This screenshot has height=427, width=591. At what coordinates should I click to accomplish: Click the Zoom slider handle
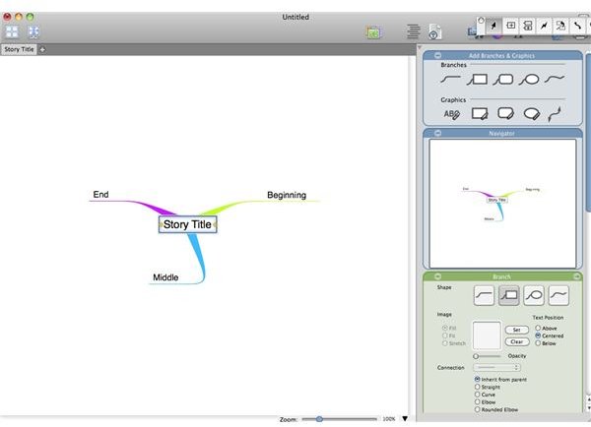point(319,419)
